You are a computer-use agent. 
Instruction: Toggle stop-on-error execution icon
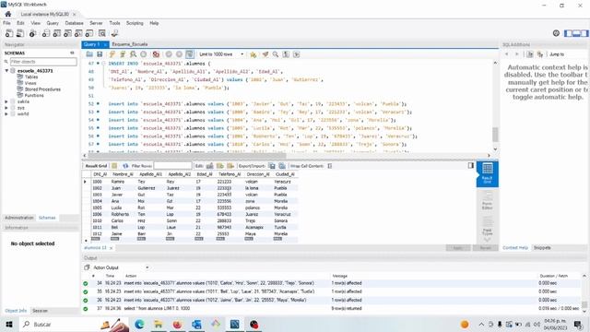click(156, 54)
